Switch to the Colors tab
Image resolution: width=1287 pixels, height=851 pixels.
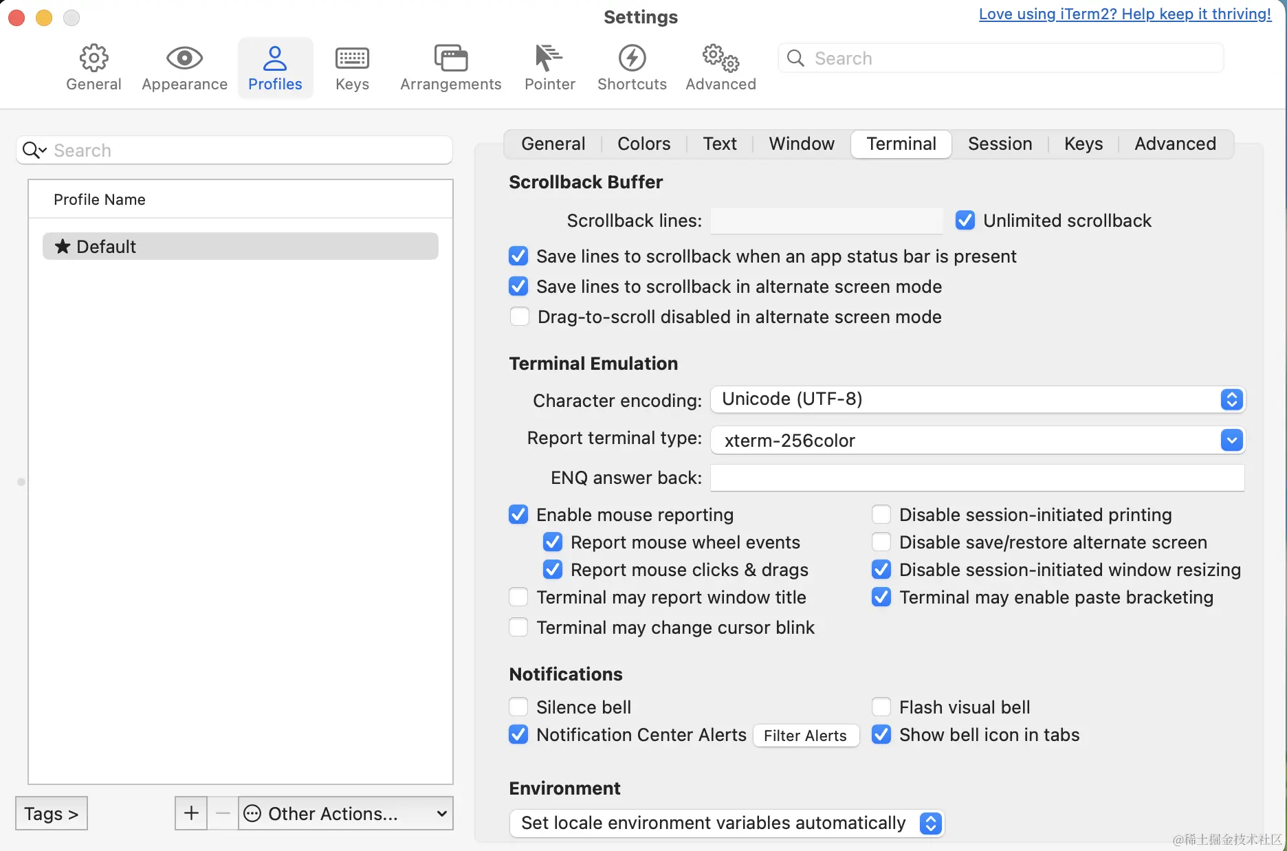pos(644,144)
